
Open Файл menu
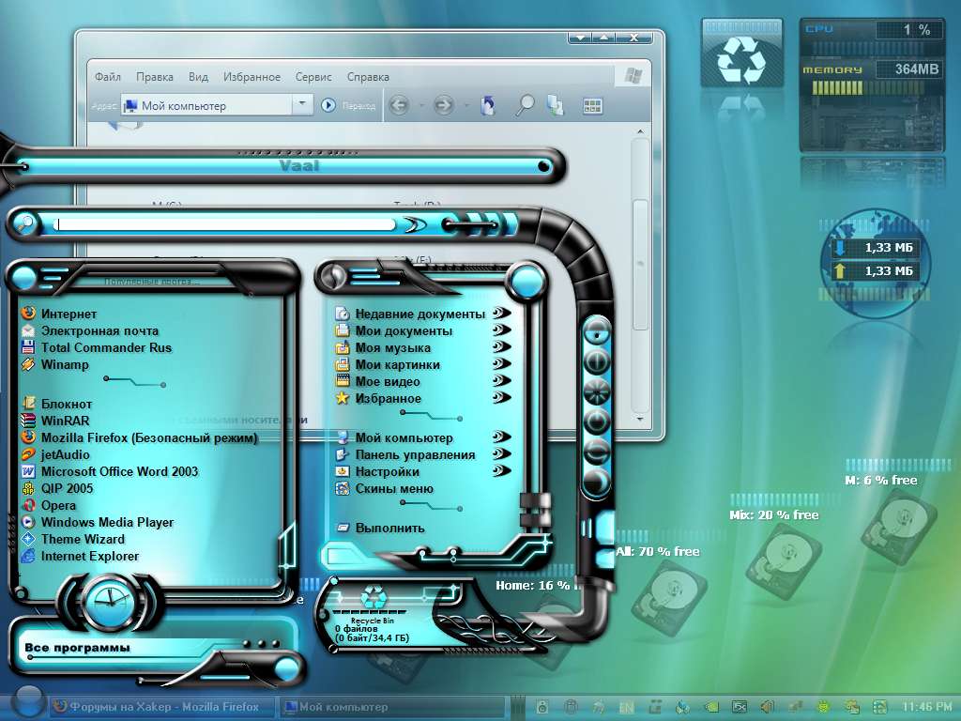pos(107,77)
